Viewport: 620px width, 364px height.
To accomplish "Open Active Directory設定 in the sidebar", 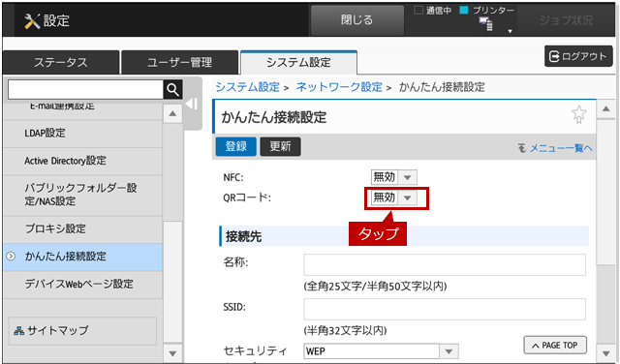I will pyautogui.click(x=82, y=161).
